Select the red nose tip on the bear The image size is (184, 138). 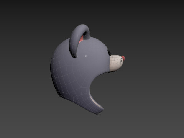tap(123, 58)
